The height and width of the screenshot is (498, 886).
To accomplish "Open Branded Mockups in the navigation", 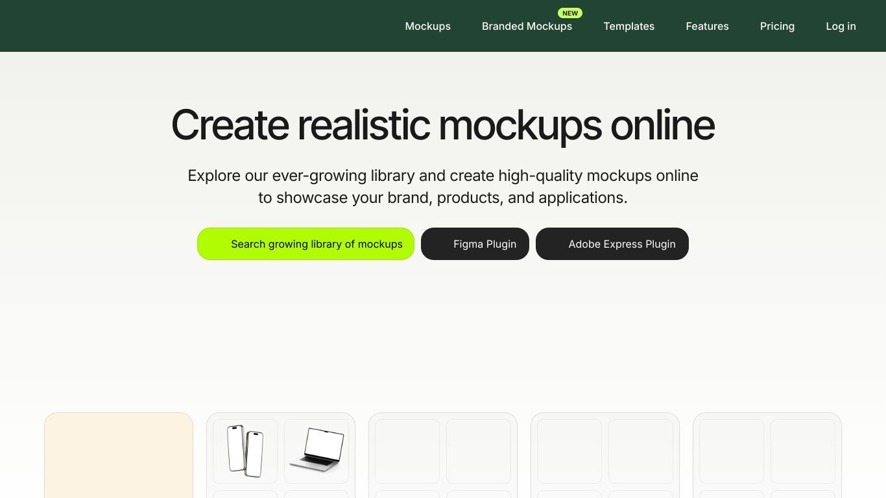I will click(527, 26).
